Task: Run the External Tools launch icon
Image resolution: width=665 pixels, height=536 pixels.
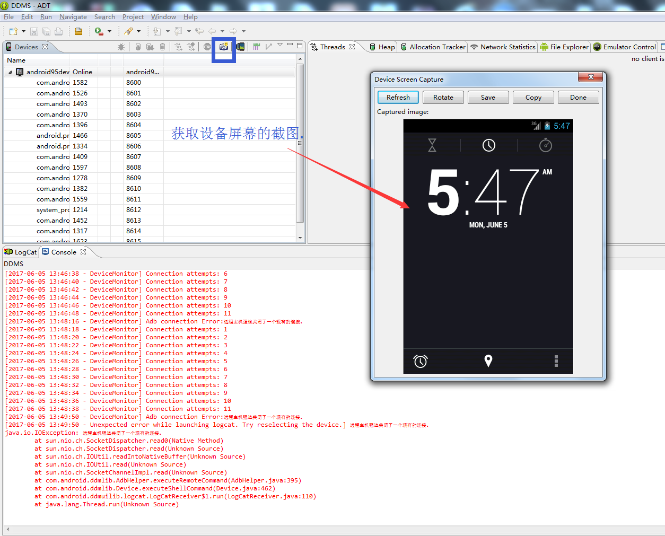Action: pyautogui.click(x=99, y=31)
